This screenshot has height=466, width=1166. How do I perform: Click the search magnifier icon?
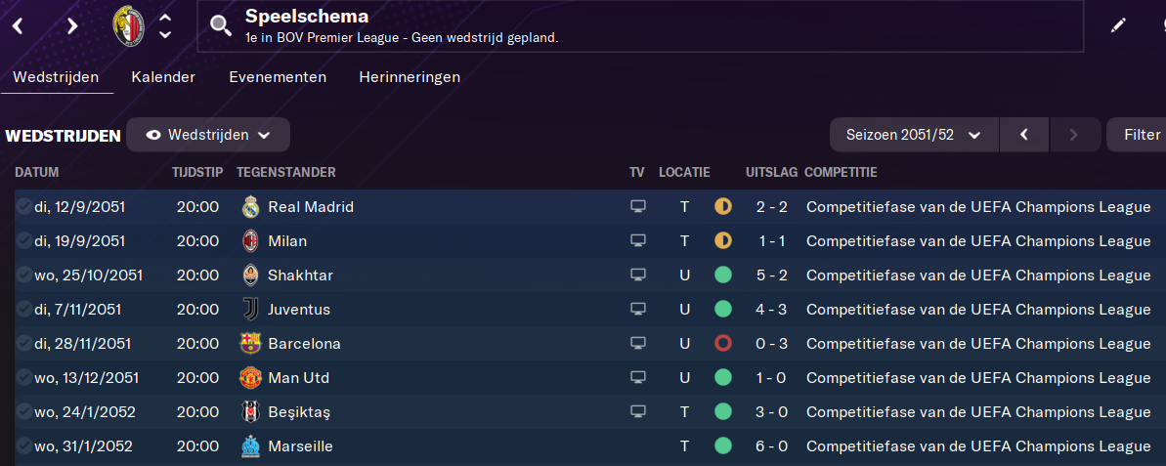221,25
